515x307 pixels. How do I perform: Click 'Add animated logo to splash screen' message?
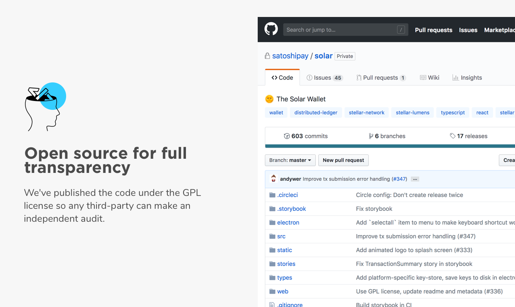click(x=414, y=250)
